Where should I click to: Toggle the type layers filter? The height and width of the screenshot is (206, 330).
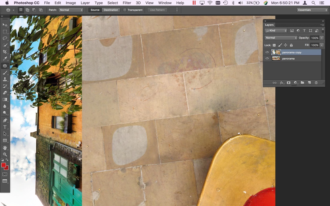(x=304, y=31)
